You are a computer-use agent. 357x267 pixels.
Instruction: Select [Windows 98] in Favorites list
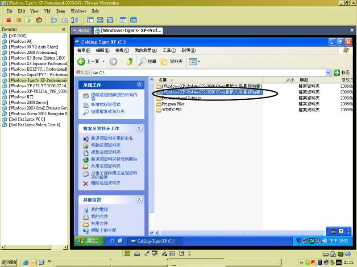21,41
